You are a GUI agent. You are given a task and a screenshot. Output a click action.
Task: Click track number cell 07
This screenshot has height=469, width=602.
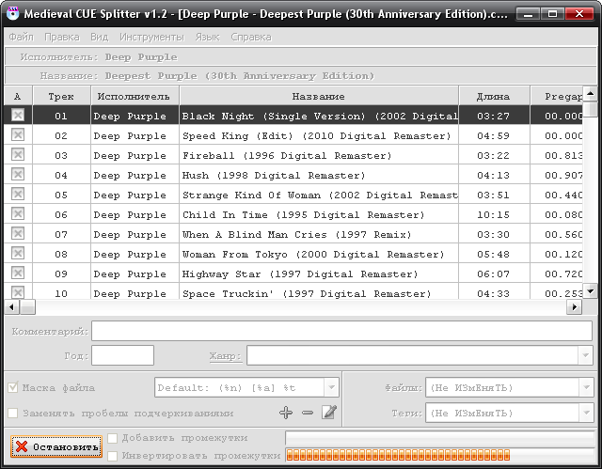pyautogui.click(x=61, y=234)
